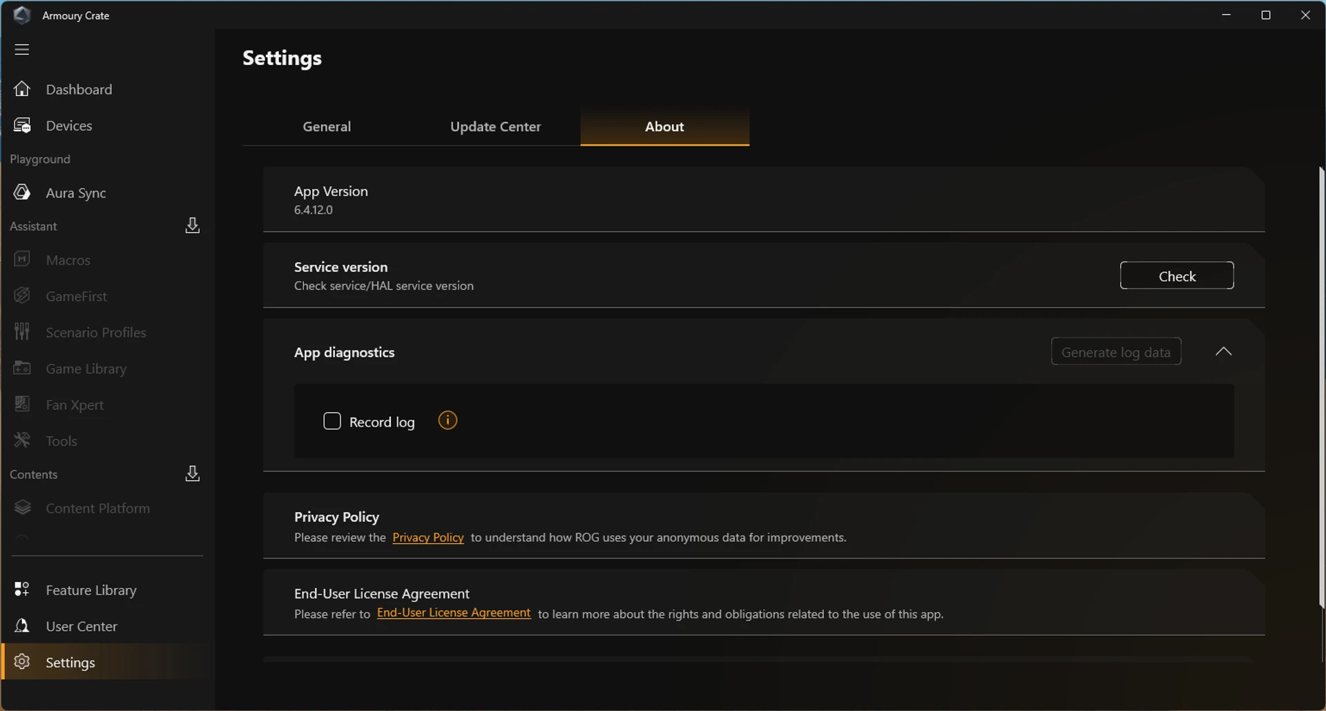Image resolution: width=1326 pixels, height=711 pixels.
Task: Enable the Record log checkbox
Action: [332, 421]
